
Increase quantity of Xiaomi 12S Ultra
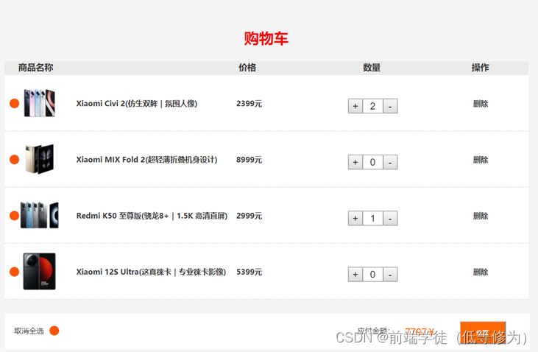pyautogui.click(x=355, y=275)
